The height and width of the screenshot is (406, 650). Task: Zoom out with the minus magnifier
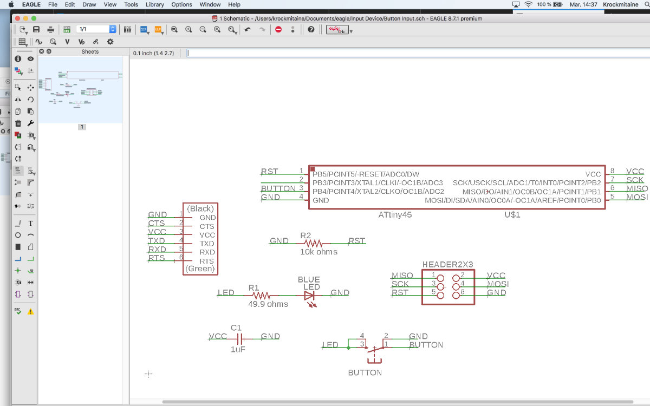tap(203, 29)
